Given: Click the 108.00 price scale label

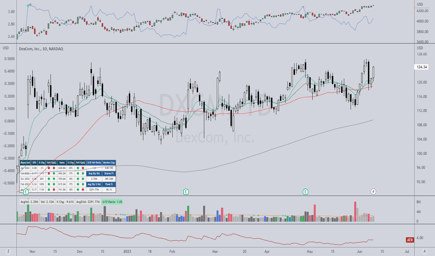Looking at the screenshot, I should [422, 125].
